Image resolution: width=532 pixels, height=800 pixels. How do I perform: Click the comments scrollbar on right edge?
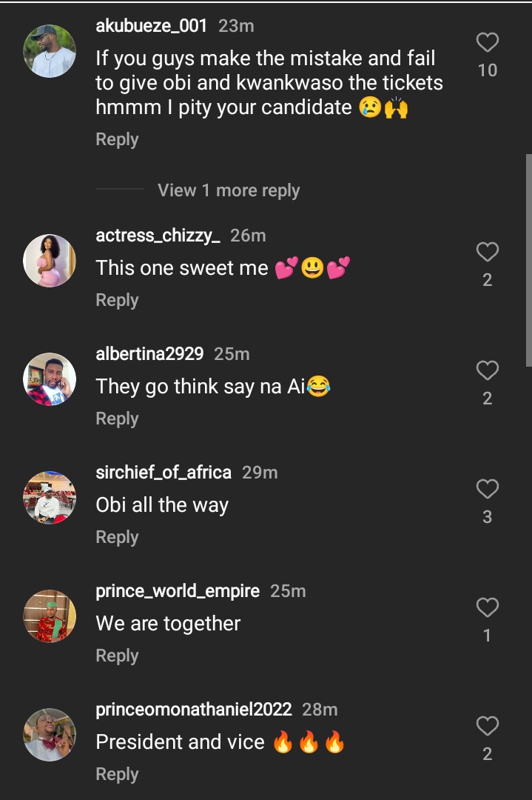(x=528, y=259)
